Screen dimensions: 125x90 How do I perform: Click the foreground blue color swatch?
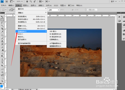[x=1, y=86]
